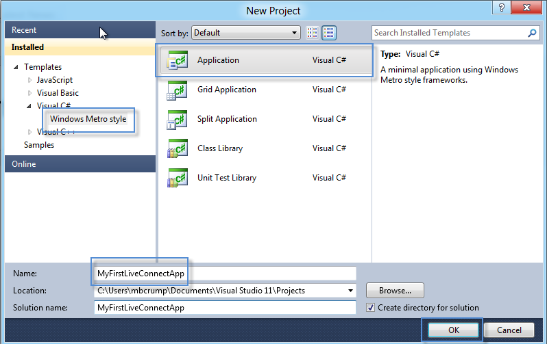Open the Installed section
Image resolution: width=547 pixels, height=344 pixels.
[x=80, y=47]
